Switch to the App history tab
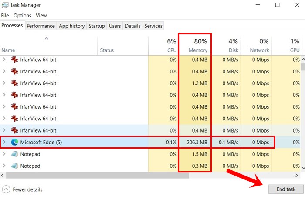Image resolution: width=305 pixels, height=199 pixels. 71,26
